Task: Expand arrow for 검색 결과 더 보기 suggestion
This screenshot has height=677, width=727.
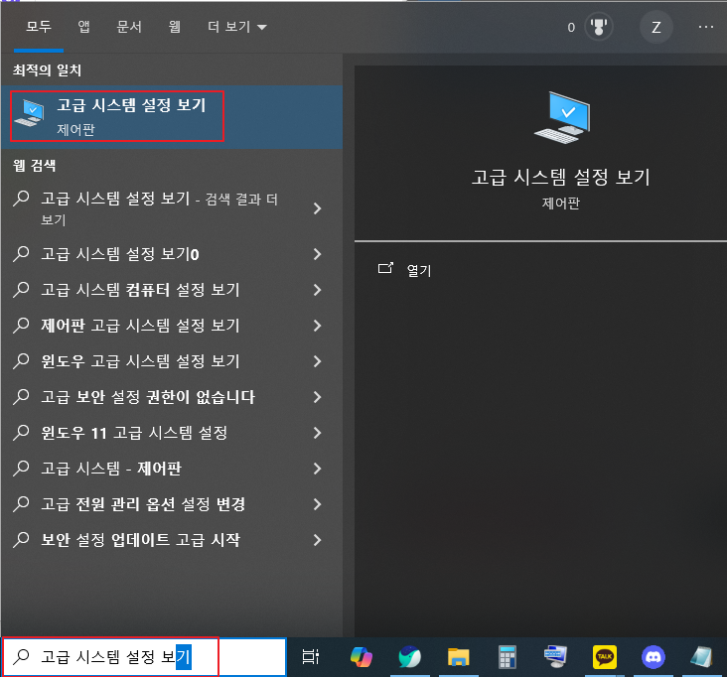Action: point(317,208)
